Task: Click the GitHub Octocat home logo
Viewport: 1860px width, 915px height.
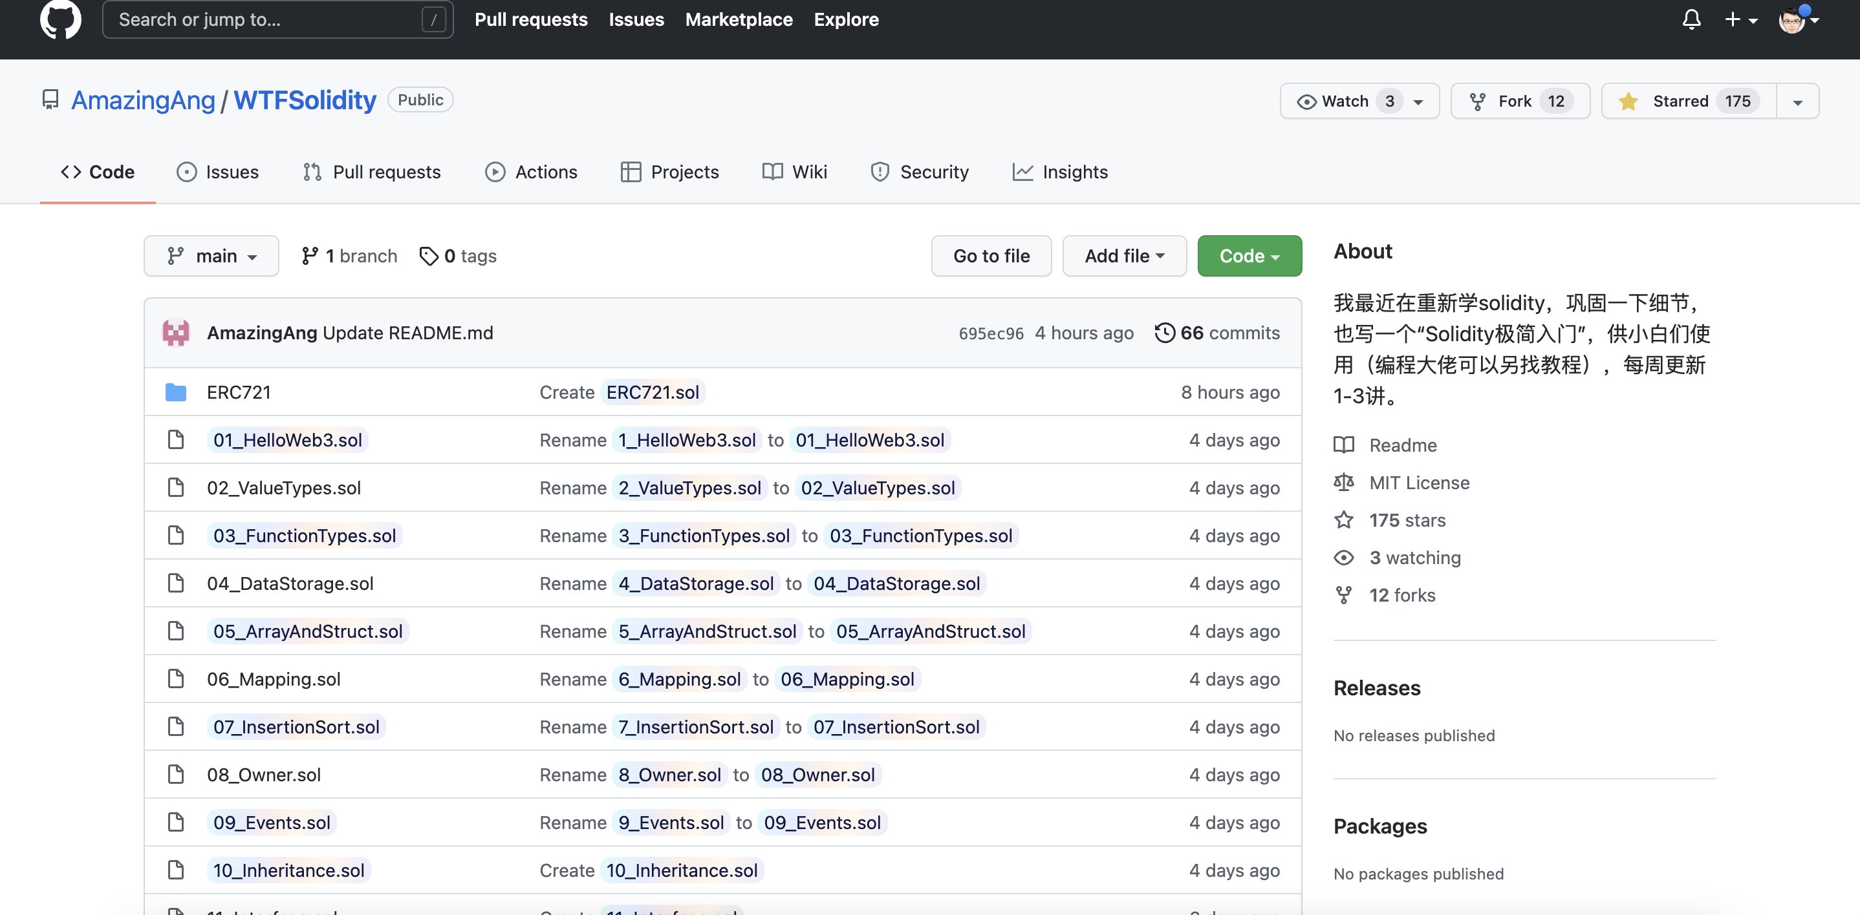Action: 61,19
